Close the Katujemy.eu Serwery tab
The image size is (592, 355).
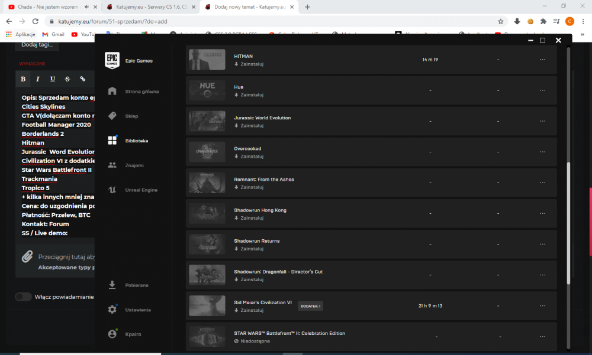pos(194,6)
